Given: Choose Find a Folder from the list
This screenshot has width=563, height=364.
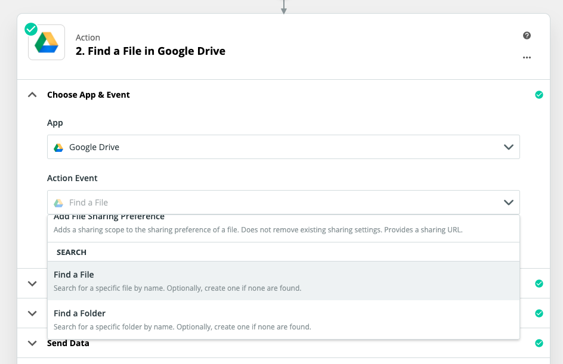Looking at the screenshot, I should [283, 319].
